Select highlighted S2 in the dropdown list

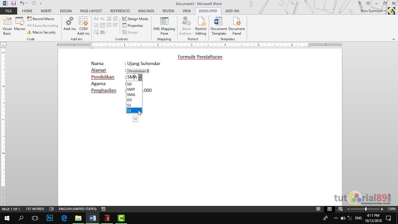coord(134,110)
